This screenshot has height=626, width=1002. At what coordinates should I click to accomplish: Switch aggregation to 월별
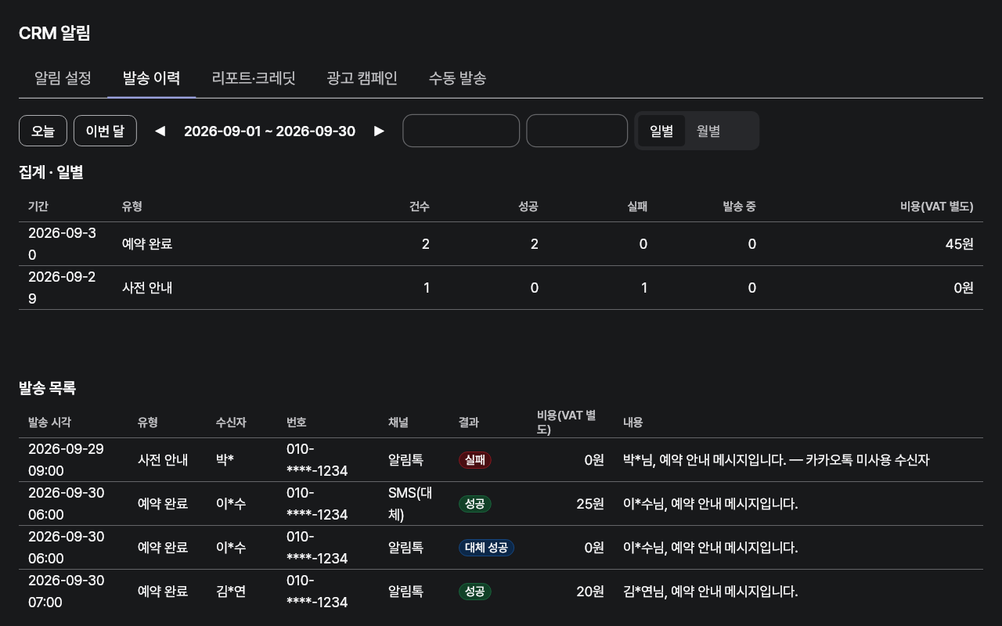click(x=708, y=131)
